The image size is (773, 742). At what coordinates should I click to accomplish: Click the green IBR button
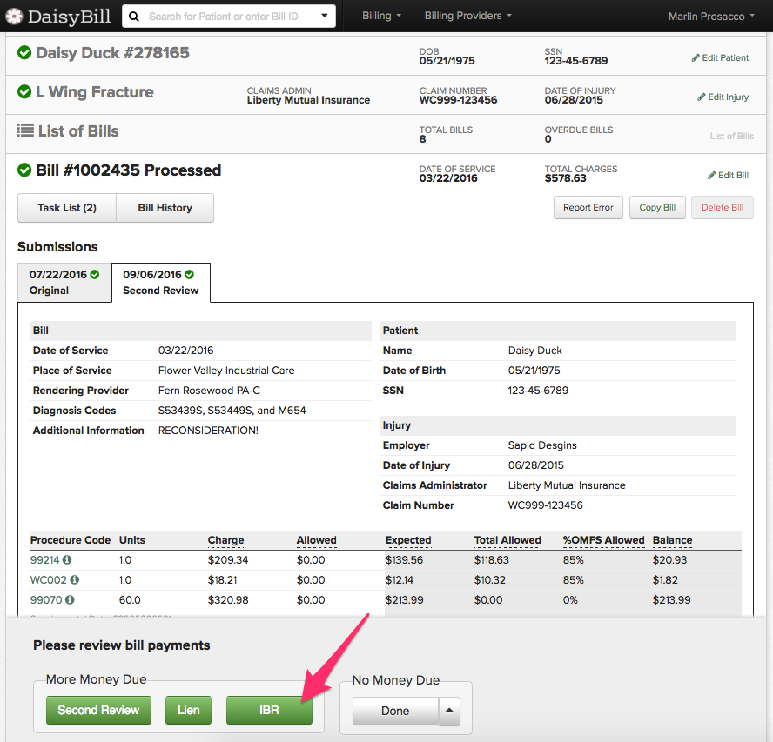pos(269,710)
